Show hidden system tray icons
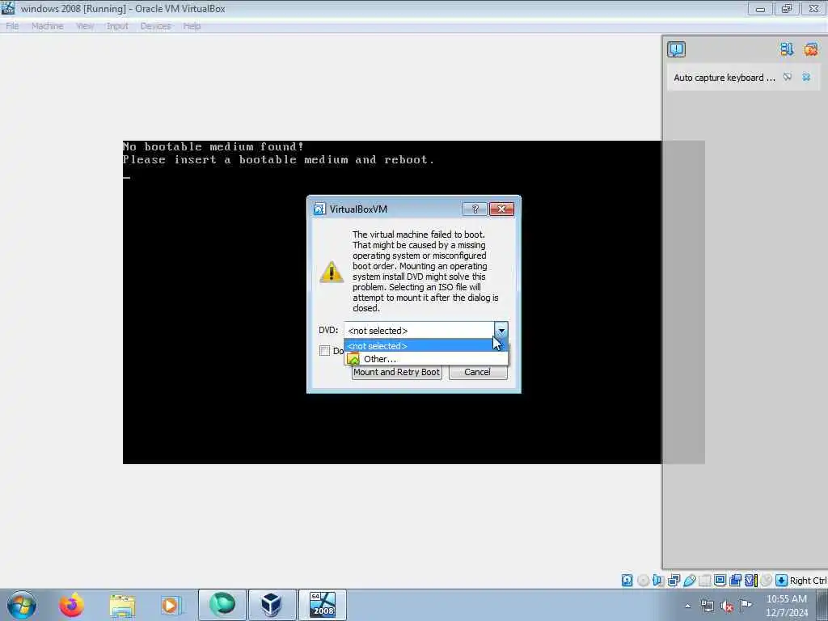This screenshot has height=621, width=828. tap(687, 606)
